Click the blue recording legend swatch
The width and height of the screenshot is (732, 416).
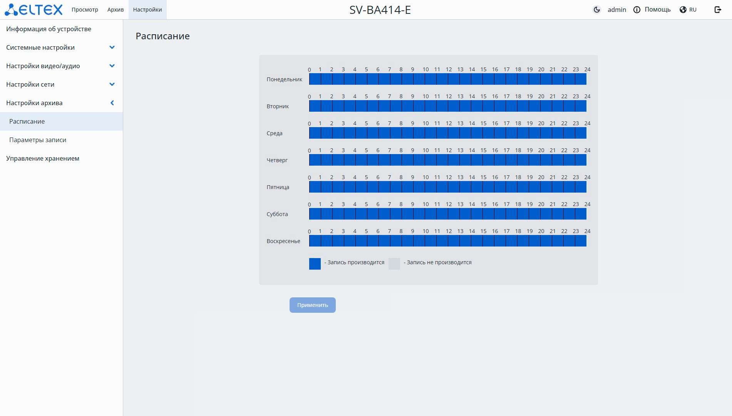click(x=315, y=264)
